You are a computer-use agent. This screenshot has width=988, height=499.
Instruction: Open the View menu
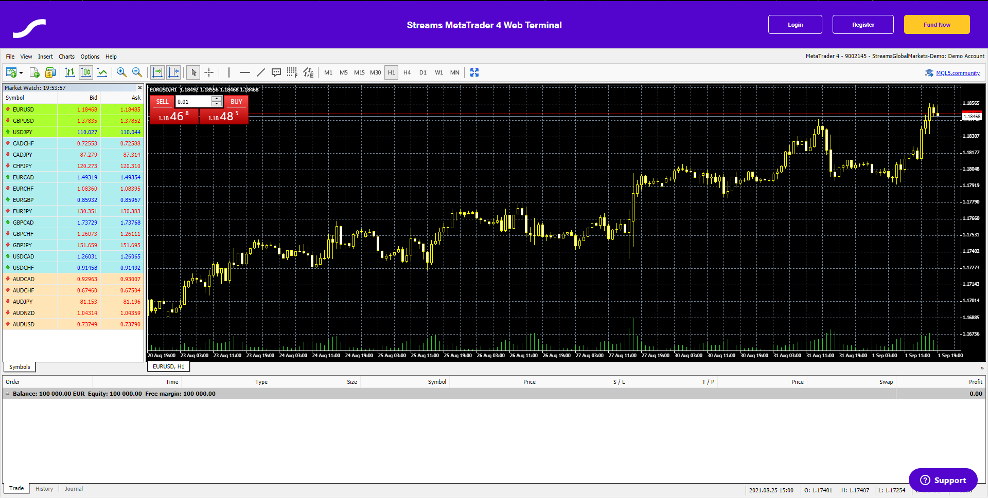tap(26, 57)
